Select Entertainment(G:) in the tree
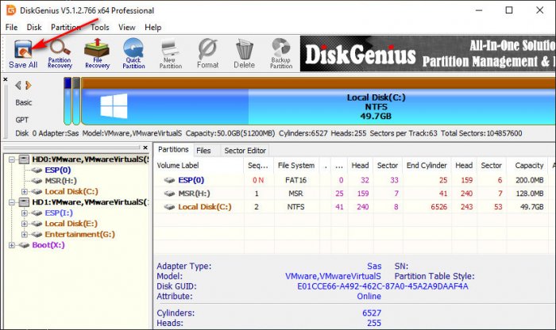Screen dimensions: 556x330 click(x=79, y=234)
